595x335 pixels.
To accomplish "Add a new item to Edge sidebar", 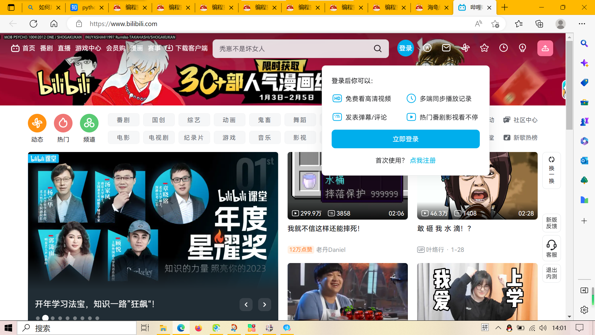I will click(584, 221).
